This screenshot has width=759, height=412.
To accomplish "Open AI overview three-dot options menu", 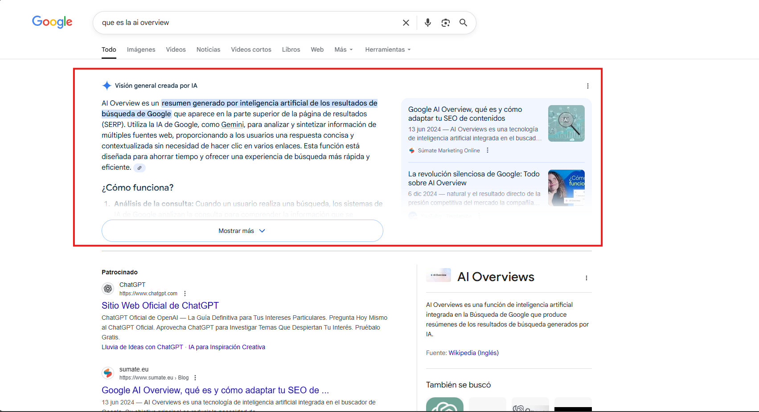I will click(588, 86).
